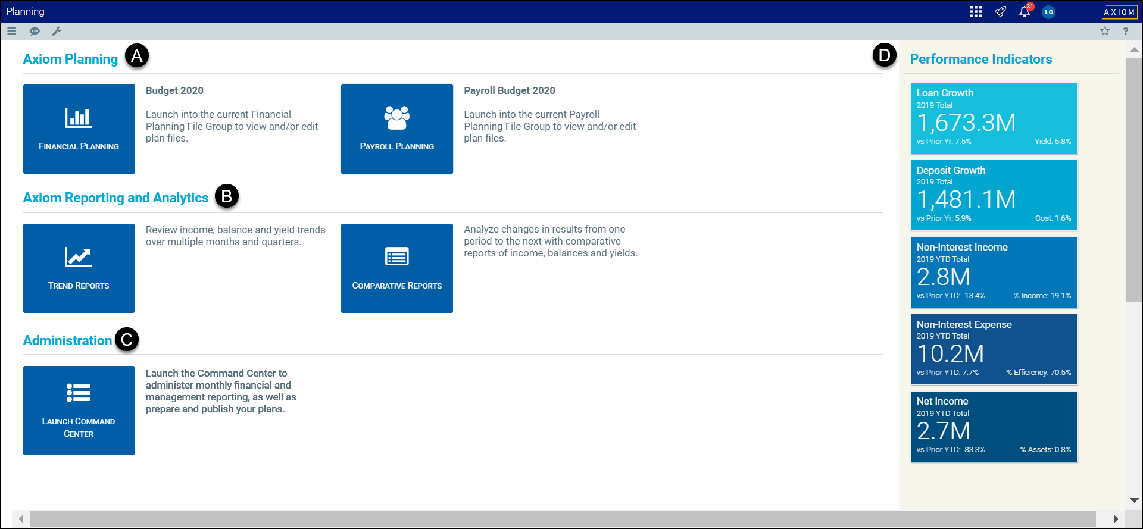Screen dimensions: 1143x529
Task: Click the Axiom Planning section title
Action: (71, 59)
